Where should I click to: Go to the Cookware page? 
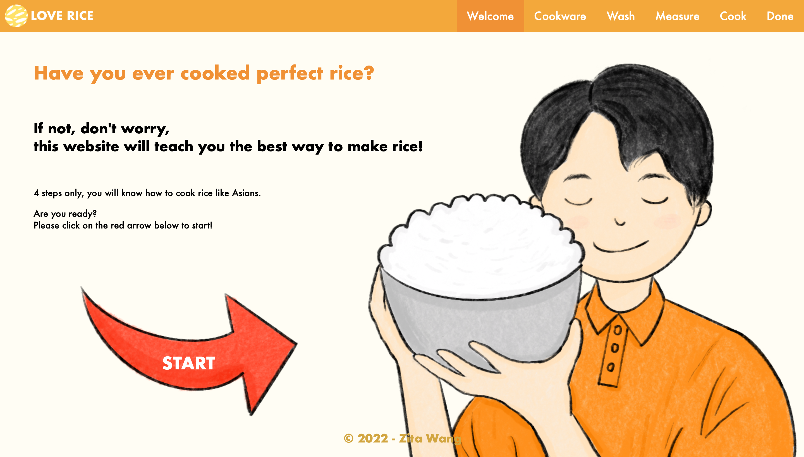pyautogui.click(x=560, y=16)
